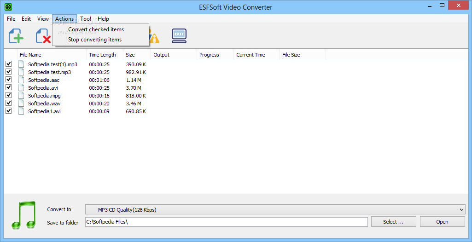Open the File menu
Image resolution: width=472 pixels, height=242 pixels.
(x=11, y=19)
